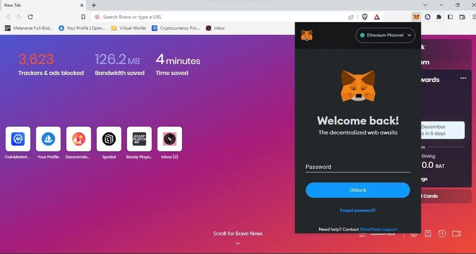Open the MetaMask extension icon
The image size is (476, 254).
pyautogui.click(x=416, y=17)
